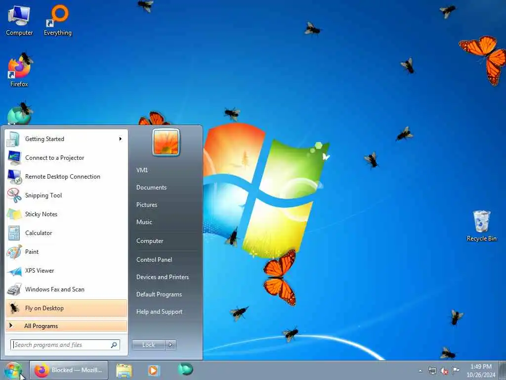The image size is (506, 380).
Task: Click the Connect to a Projector icon
Action: 14,158
